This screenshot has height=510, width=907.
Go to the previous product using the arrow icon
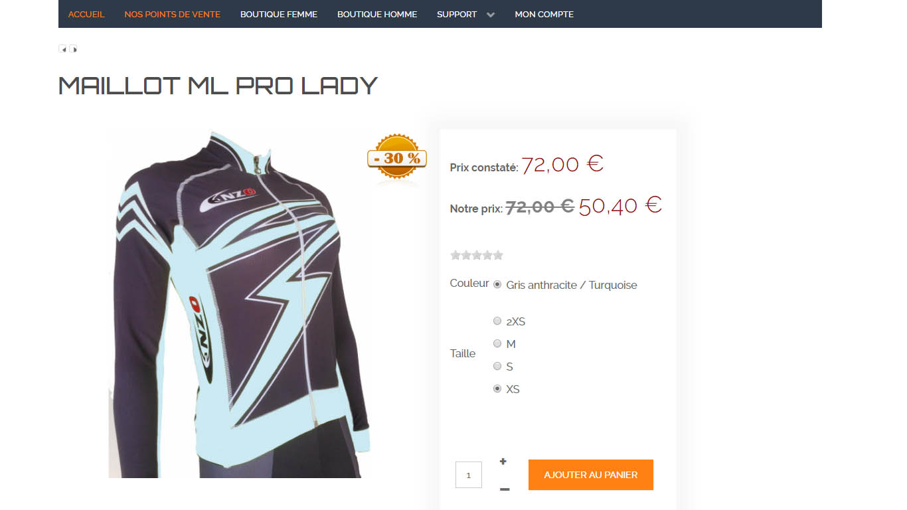pyautogui.click(x=62, y=48)
